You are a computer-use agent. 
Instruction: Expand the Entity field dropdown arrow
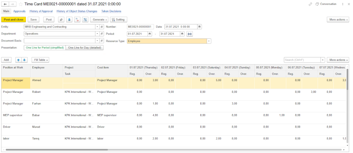[x=97, y=26]
